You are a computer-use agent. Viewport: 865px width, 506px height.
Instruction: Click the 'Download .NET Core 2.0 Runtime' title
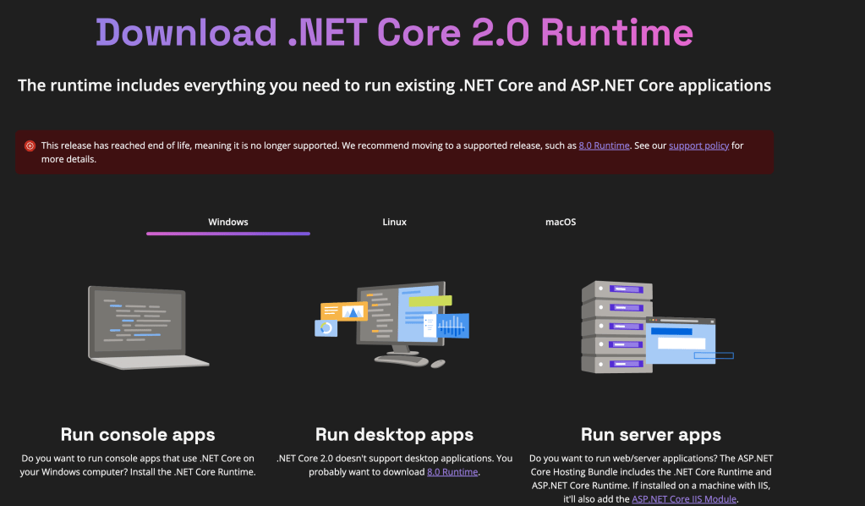(x=394, y=32)
